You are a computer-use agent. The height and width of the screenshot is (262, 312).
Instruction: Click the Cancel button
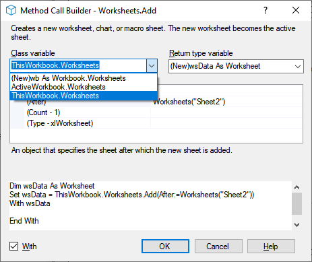click(218, 246)
